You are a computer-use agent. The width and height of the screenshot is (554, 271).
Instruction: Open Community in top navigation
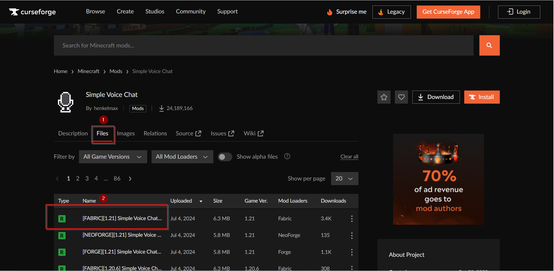point(191,11)
